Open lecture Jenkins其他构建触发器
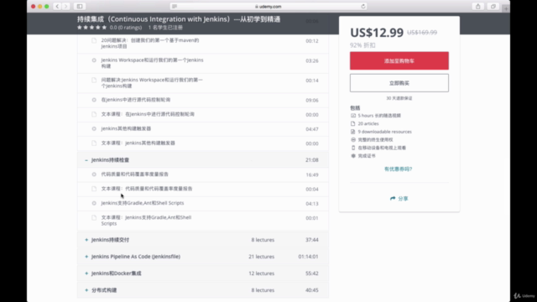Viewport: 537px width, 302px height. [126, 128]
